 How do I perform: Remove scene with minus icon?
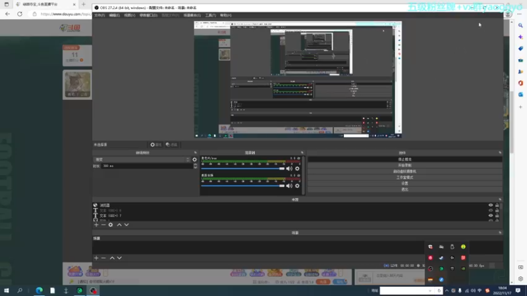click(103, 258)
